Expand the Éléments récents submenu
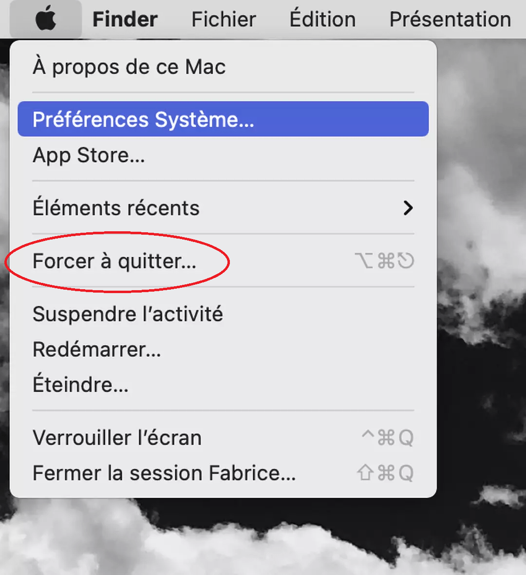The width and height of the screenshot is (526, 575). 223,208
